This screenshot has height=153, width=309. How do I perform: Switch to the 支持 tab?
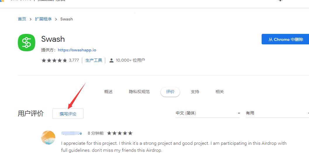tap(195, 92)
